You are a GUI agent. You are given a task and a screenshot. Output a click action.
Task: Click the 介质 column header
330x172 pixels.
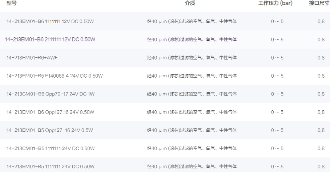point(190,3)
